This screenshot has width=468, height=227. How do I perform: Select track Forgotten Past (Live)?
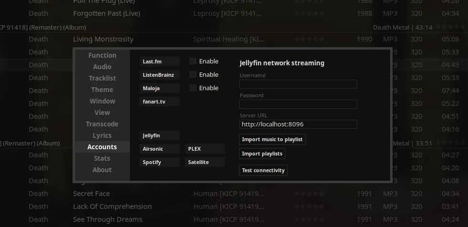click(106, 13)
